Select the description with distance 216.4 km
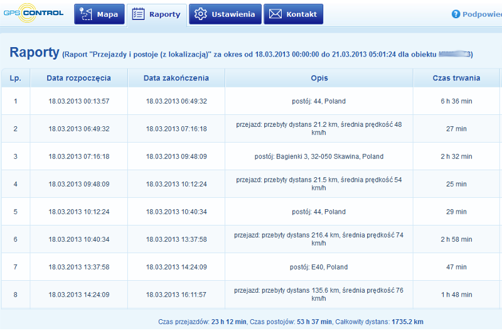Screen dimensions: 502x333 319,239
